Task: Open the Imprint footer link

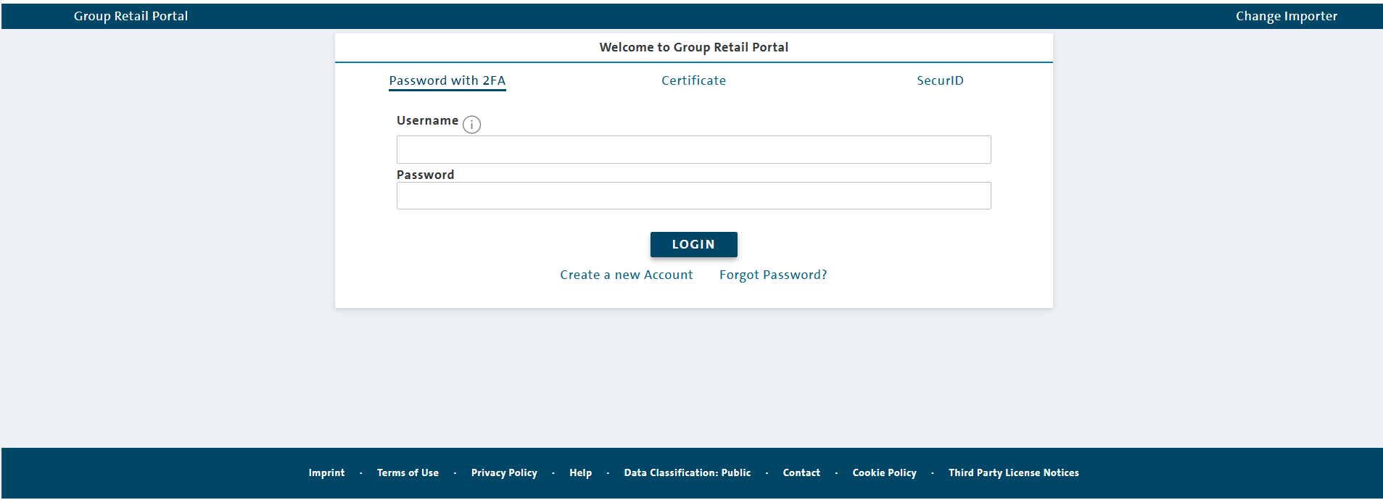Action: [x=326, y=472]
